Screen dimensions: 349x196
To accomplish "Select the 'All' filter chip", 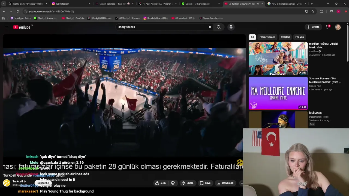I will [x=252, y=37].
